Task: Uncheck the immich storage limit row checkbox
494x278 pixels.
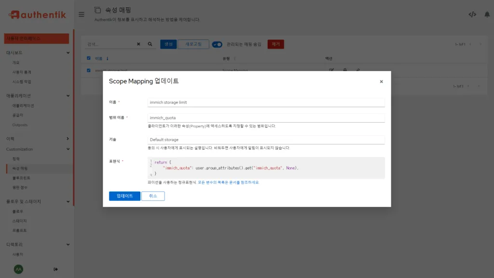Action: (88, 70)
